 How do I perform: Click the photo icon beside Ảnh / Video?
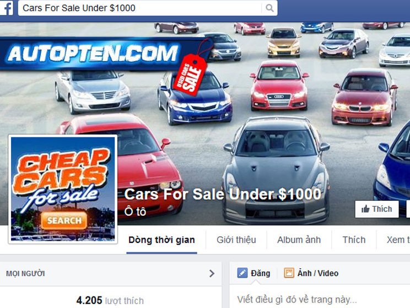coord(289,273)
